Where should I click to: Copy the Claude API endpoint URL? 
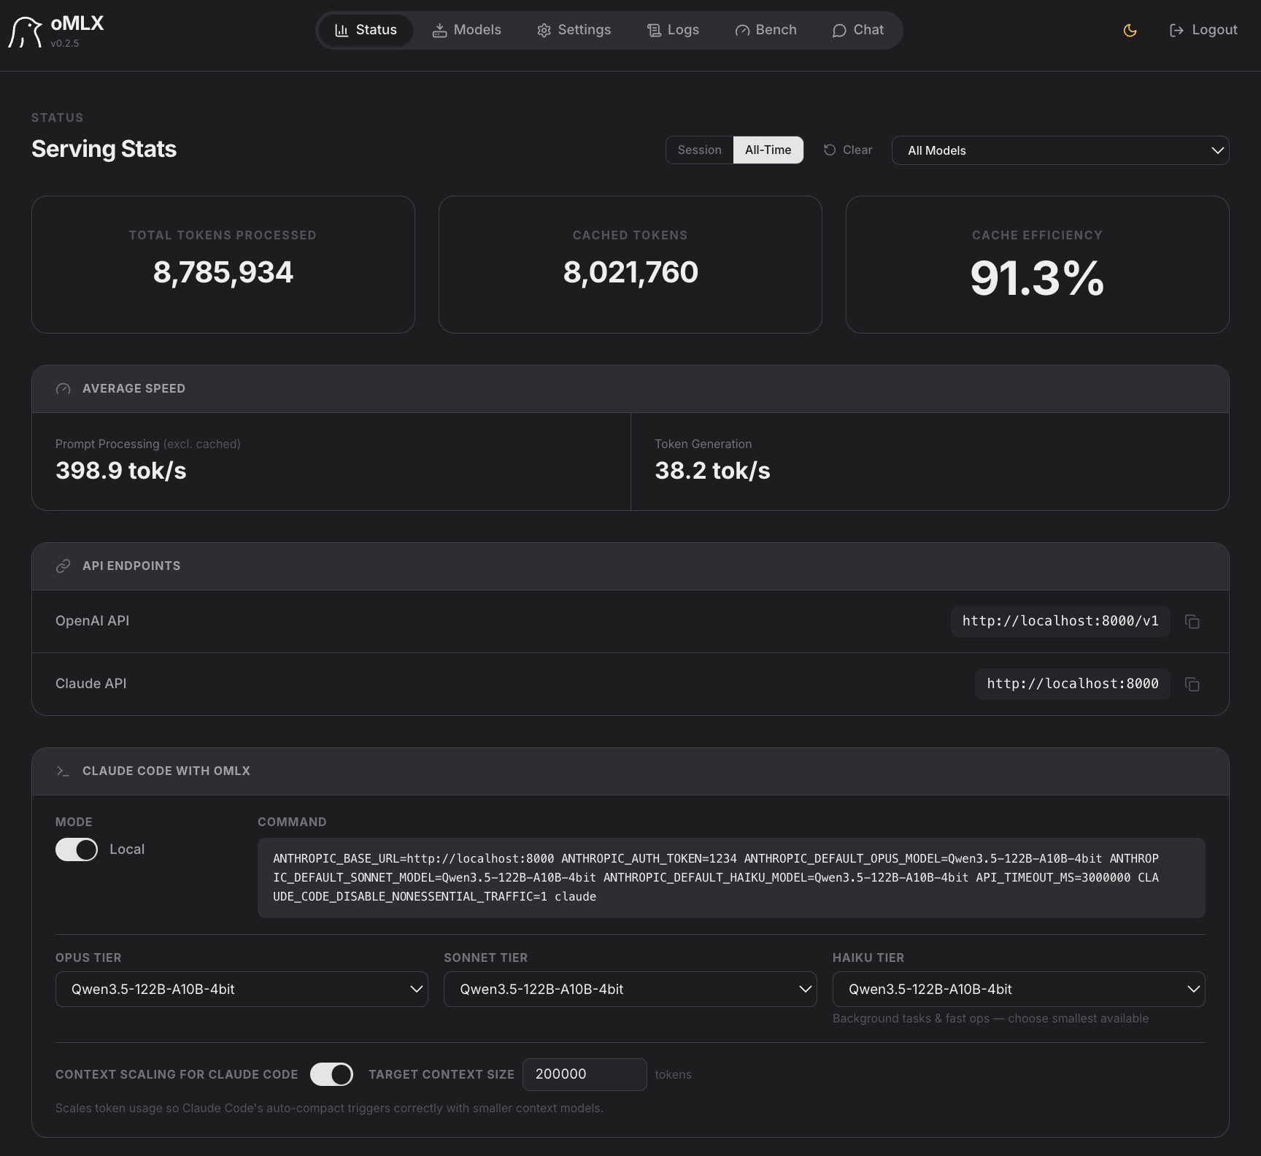[x=1192, y=685]
